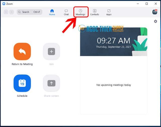Screen dimensions: 161x127
Task: Open the TM profile avatar menu
Action: pyautogui.click(x=155, y=12)
